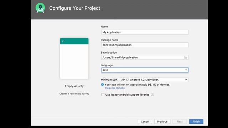228x128 pixels.
Task: Click the Android Studio logo icon
Action: 40,8
